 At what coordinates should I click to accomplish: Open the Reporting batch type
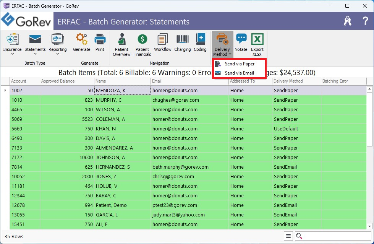click(x=57, y=44)
